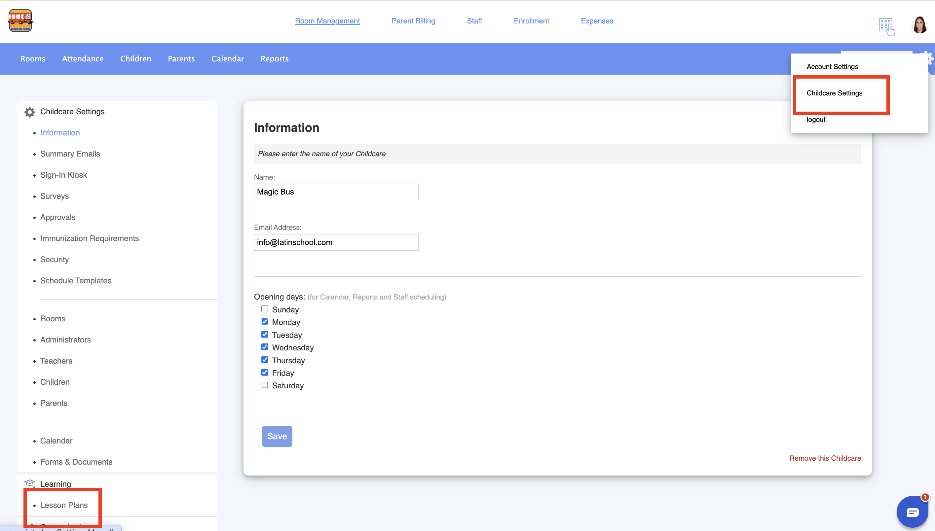This screenshot has height=531, width=935.
Task: Open Lesson Plans in sidebar
Action: [64, 505]
